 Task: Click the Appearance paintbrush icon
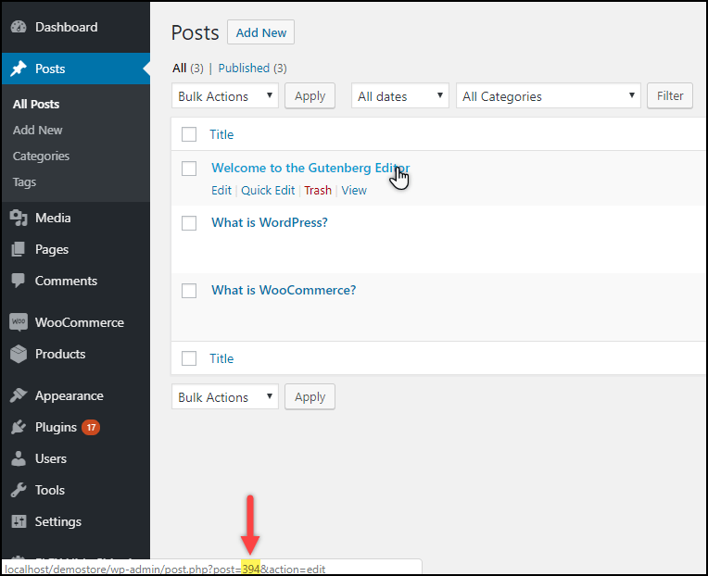click(x=19, y=395)
